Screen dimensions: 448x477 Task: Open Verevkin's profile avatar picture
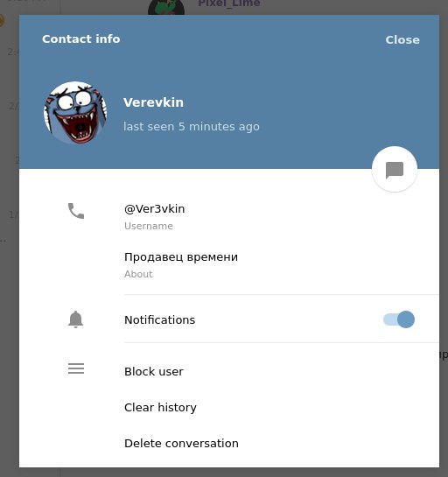tap(75, 113)
